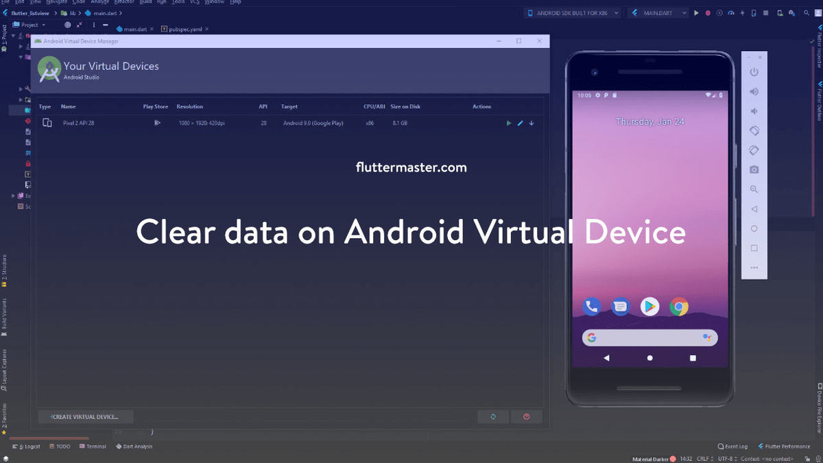Click the Debug bug icon in toolbar
This screenshot has width=823, height=463.
[x=708, y=13]
